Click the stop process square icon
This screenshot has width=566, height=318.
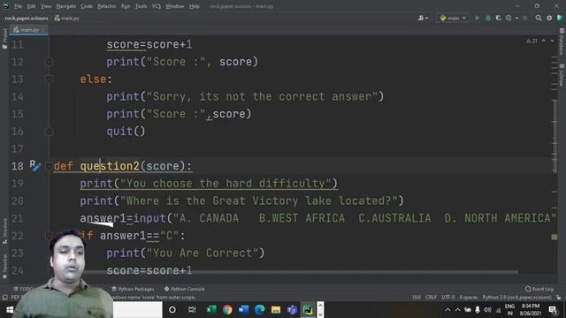point(524,18)
